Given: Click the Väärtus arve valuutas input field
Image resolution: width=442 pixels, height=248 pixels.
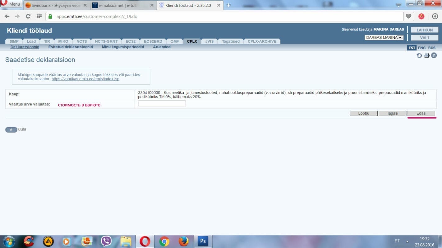Looking at the screenshot, I should pyautogui.click(x=162, y=104).
